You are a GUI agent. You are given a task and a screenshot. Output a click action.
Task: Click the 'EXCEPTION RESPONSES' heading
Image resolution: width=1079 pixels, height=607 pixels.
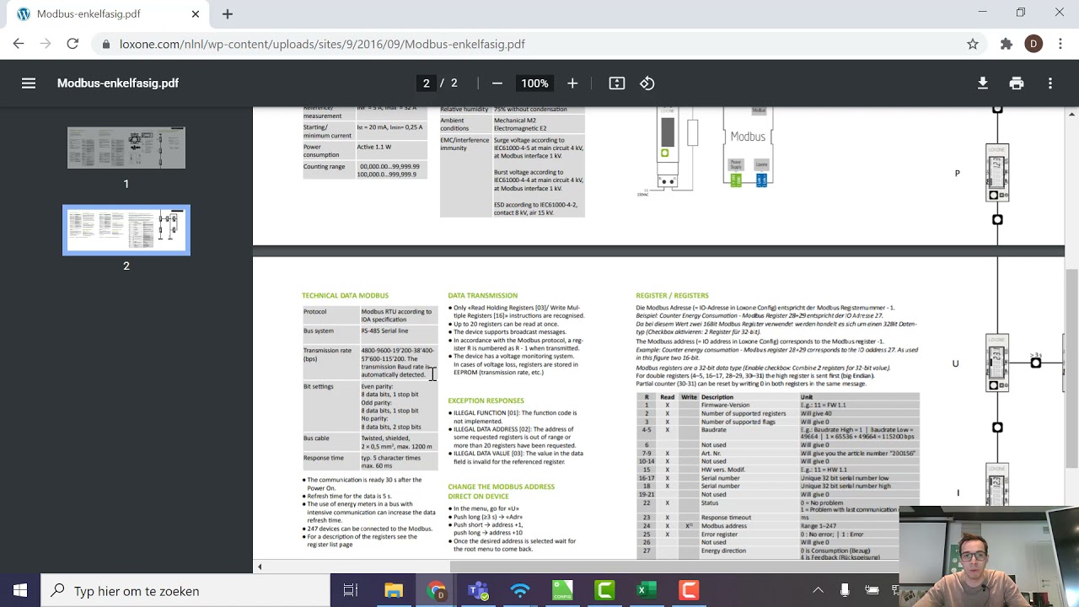[486, 400]
